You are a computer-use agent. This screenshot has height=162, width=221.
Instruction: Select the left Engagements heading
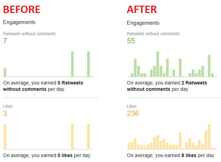click(x=19, y=23)
